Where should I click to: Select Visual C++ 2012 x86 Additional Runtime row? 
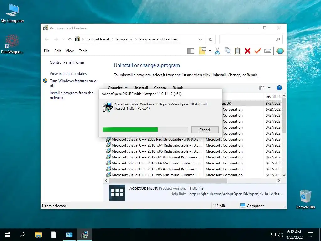pyautogui.click(x=193, y=169)
